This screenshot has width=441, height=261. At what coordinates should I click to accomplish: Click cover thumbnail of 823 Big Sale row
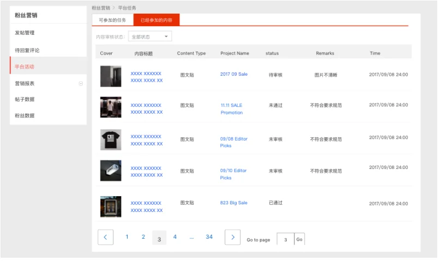click(x=111, y=207)
